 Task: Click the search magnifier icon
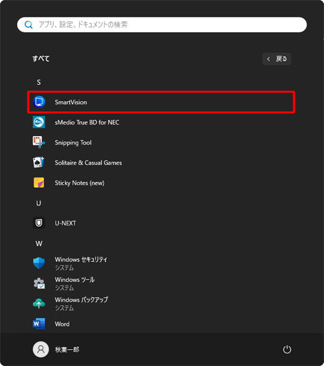click(29, 25)
